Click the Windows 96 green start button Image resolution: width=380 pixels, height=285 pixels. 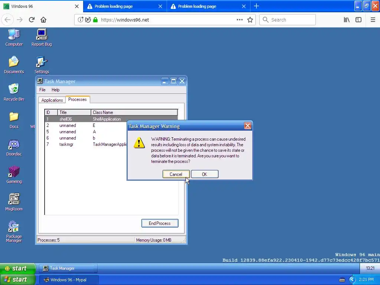point(18,268)
